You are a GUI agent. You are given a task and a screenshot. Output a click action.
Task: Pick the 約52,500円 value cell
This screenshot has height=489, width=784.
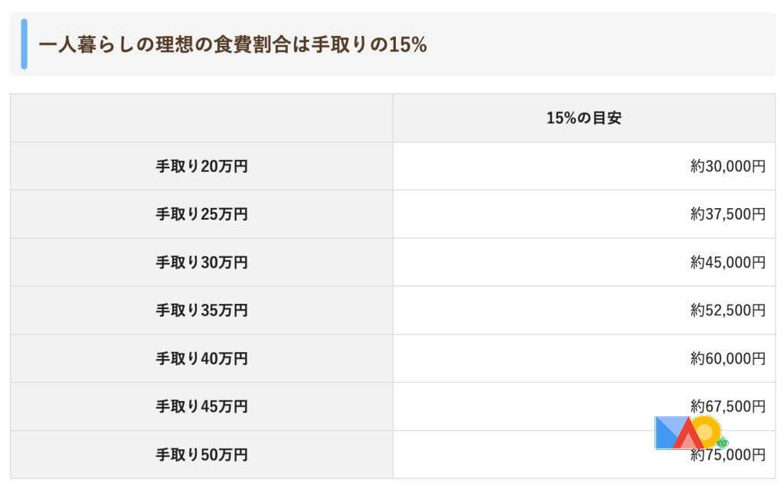tap(727, 311)
